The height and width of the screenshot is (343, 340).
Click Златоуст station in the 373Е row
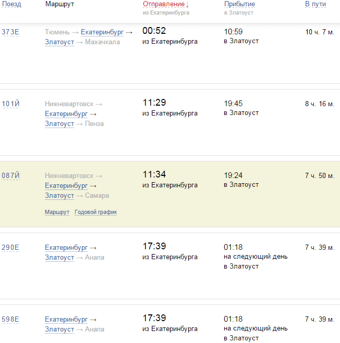coord(59,42)
